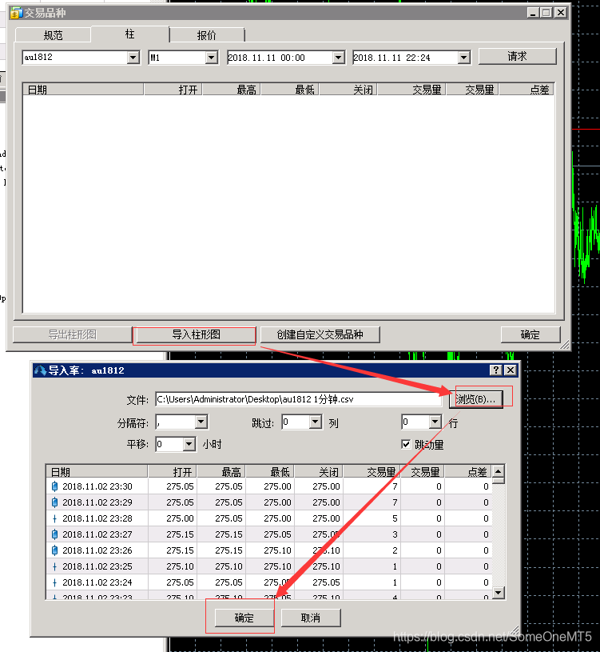Toggle the 跳动量 checkbox
The width and height of the screenshot is (600, 652).
[406, 444]
